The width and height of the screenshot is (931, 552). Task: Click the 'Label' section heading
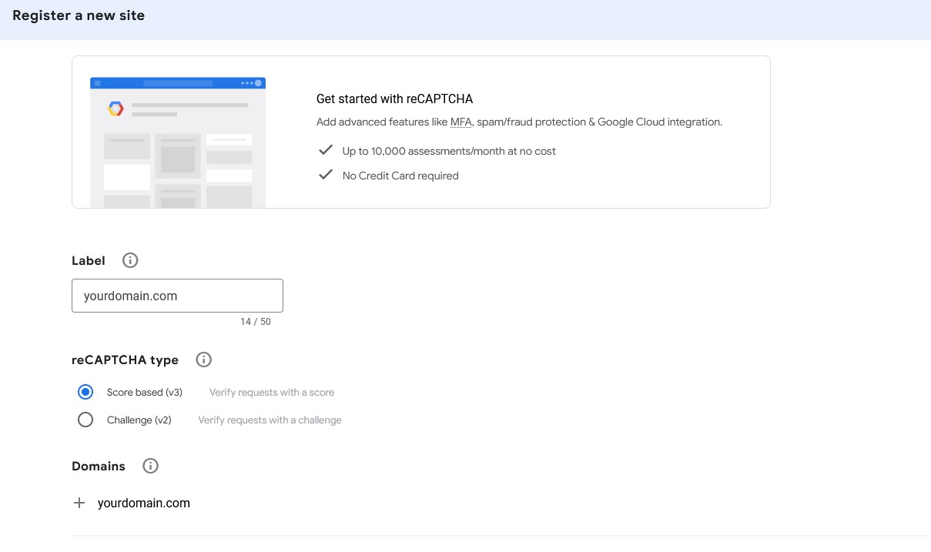click(x=89, y=260)
